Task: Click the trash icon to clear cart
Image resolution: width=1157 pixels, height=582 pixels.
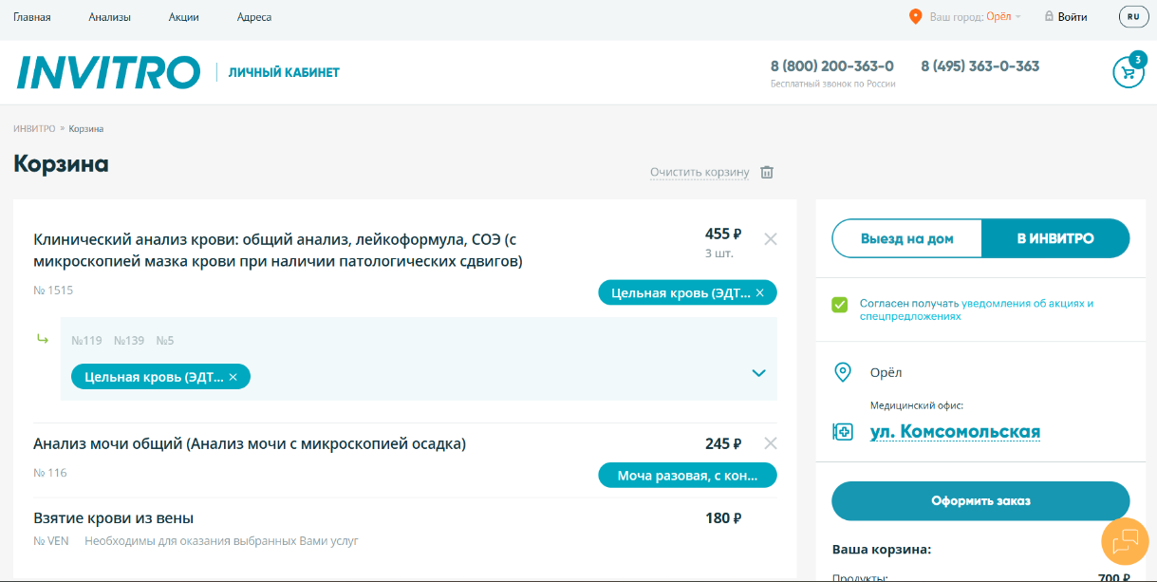Action: pyautogui.click(x=767, y=172)
